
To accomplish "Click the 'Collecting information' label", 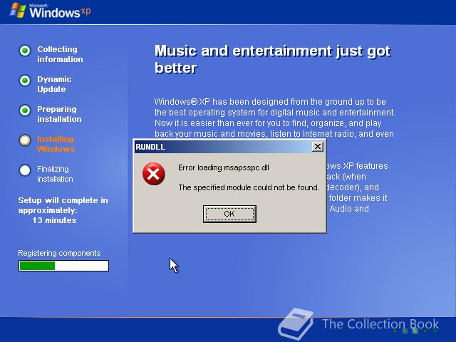I will coord(60,54).
